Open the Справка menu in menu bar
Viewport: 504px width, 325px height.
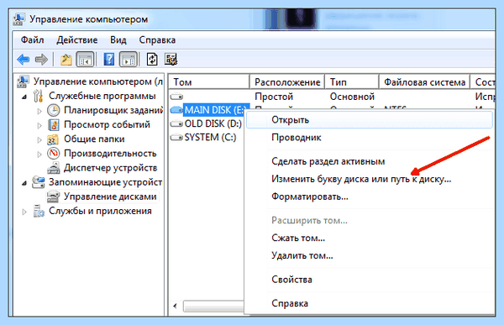coord(157,40)
